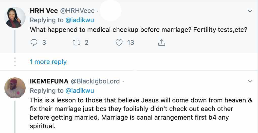Click the reply count number 3
Screen dimensions: 258x133
coord(44,42)
